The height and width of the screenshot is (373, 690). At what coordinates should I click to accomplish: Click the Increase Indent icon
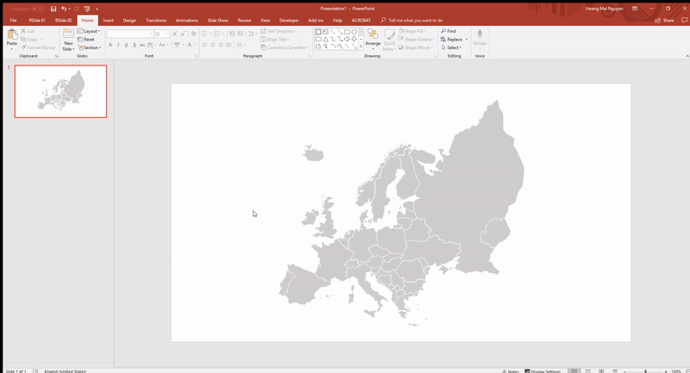pos(240,34)
